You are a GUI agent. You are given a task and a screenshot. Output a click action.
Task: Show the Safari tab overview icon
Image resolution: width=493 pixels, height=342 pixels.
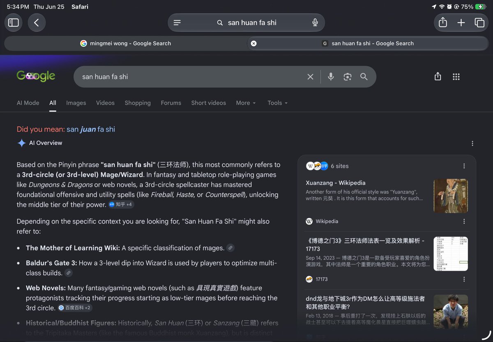479,23
